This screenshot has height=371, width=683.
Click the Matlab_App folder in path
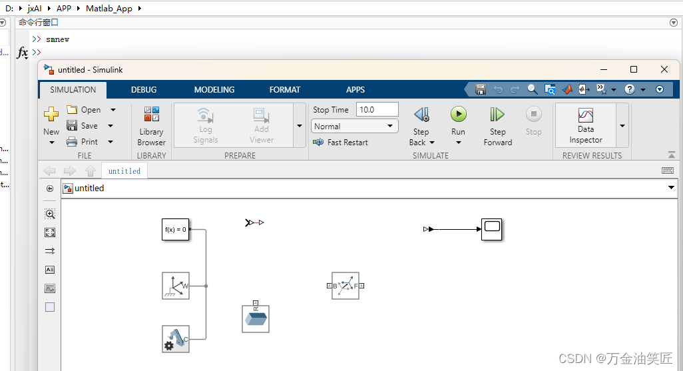[x=109, y=8]
